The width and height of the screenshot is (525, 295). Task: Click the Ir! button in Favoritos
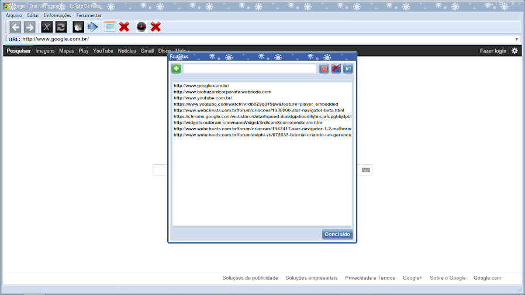[348, 68]
